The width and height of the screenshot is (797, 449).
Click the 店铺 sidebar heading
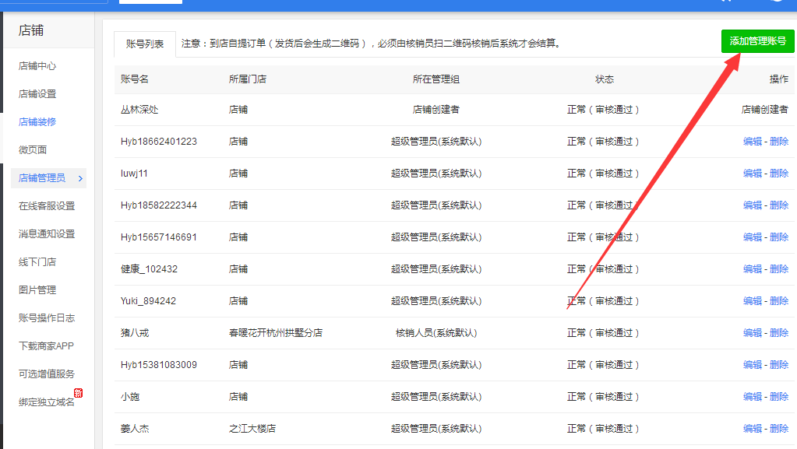31,30
